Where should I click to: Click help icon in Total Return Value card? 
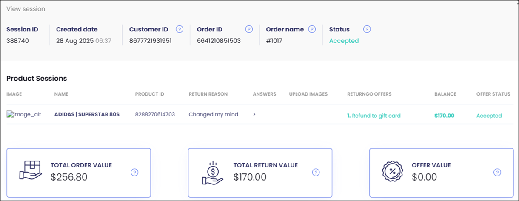point(316,172)
